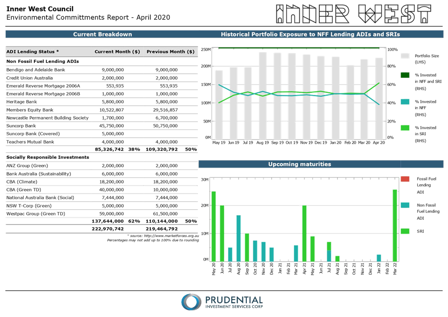Select Emerald Reverse Mortgage 2006A row label
This screenshot has height=317, width=448.
pos(43,86)
